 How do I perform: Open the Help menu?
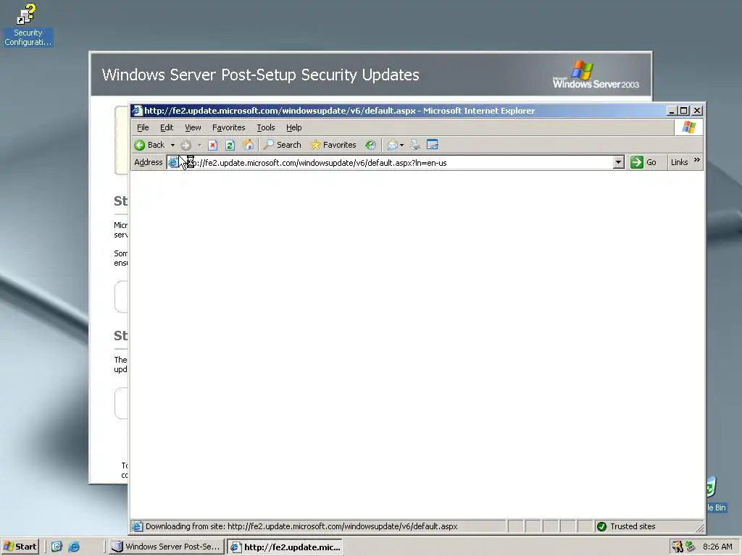pos(294,127)
